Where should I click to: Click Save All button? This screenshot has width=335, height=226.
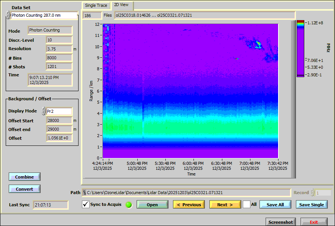tap(275, 205)
